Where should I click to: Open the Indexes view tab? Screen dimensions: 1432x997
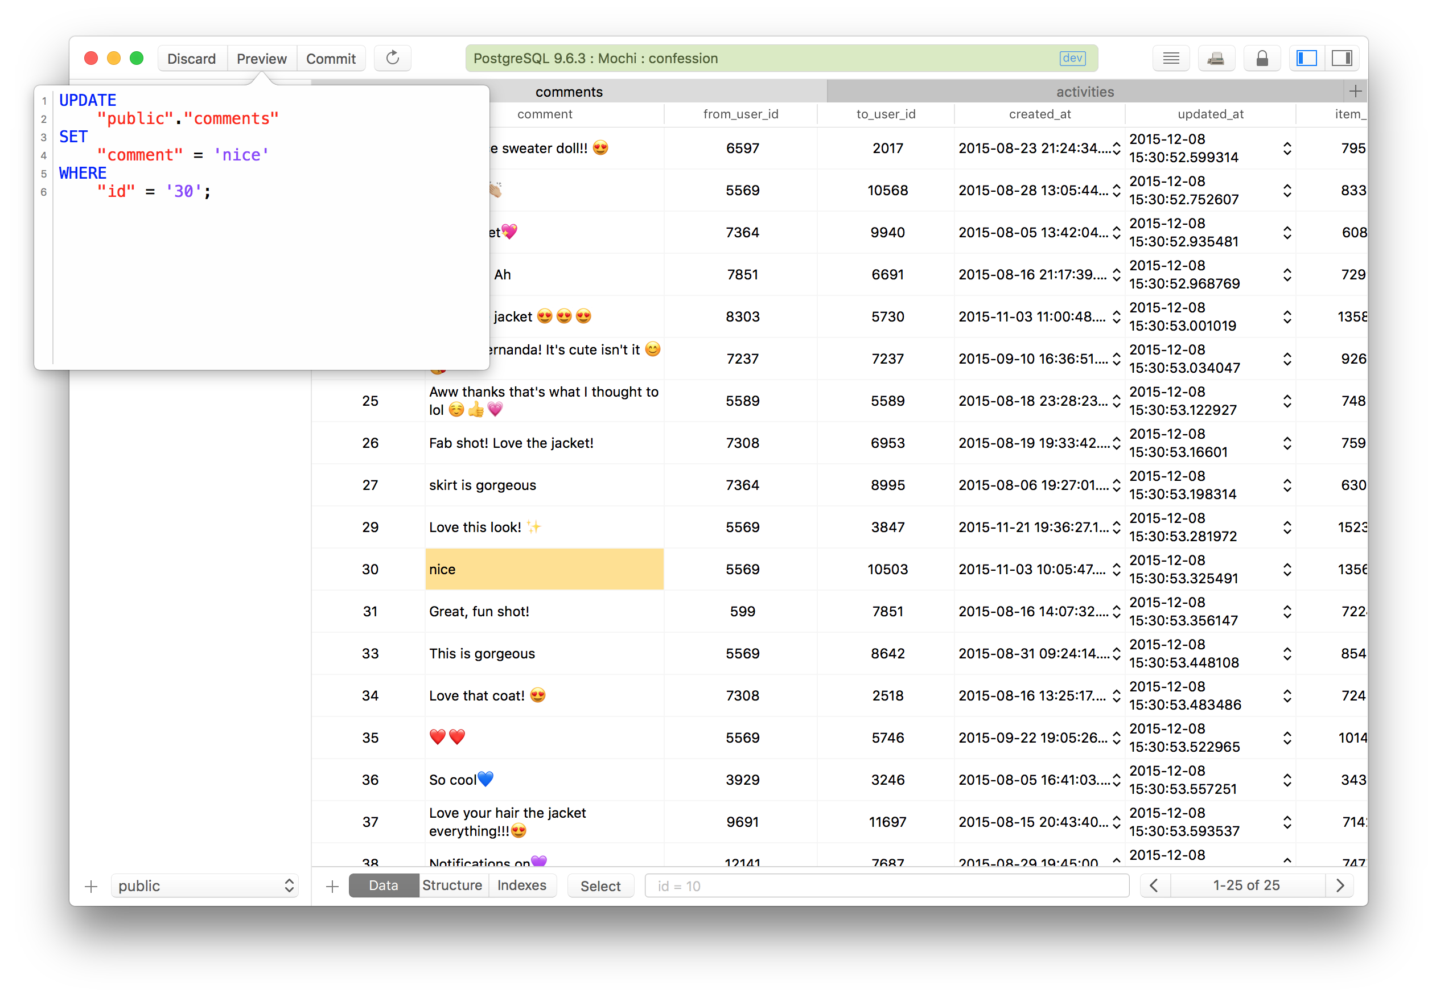pos(521,885)
